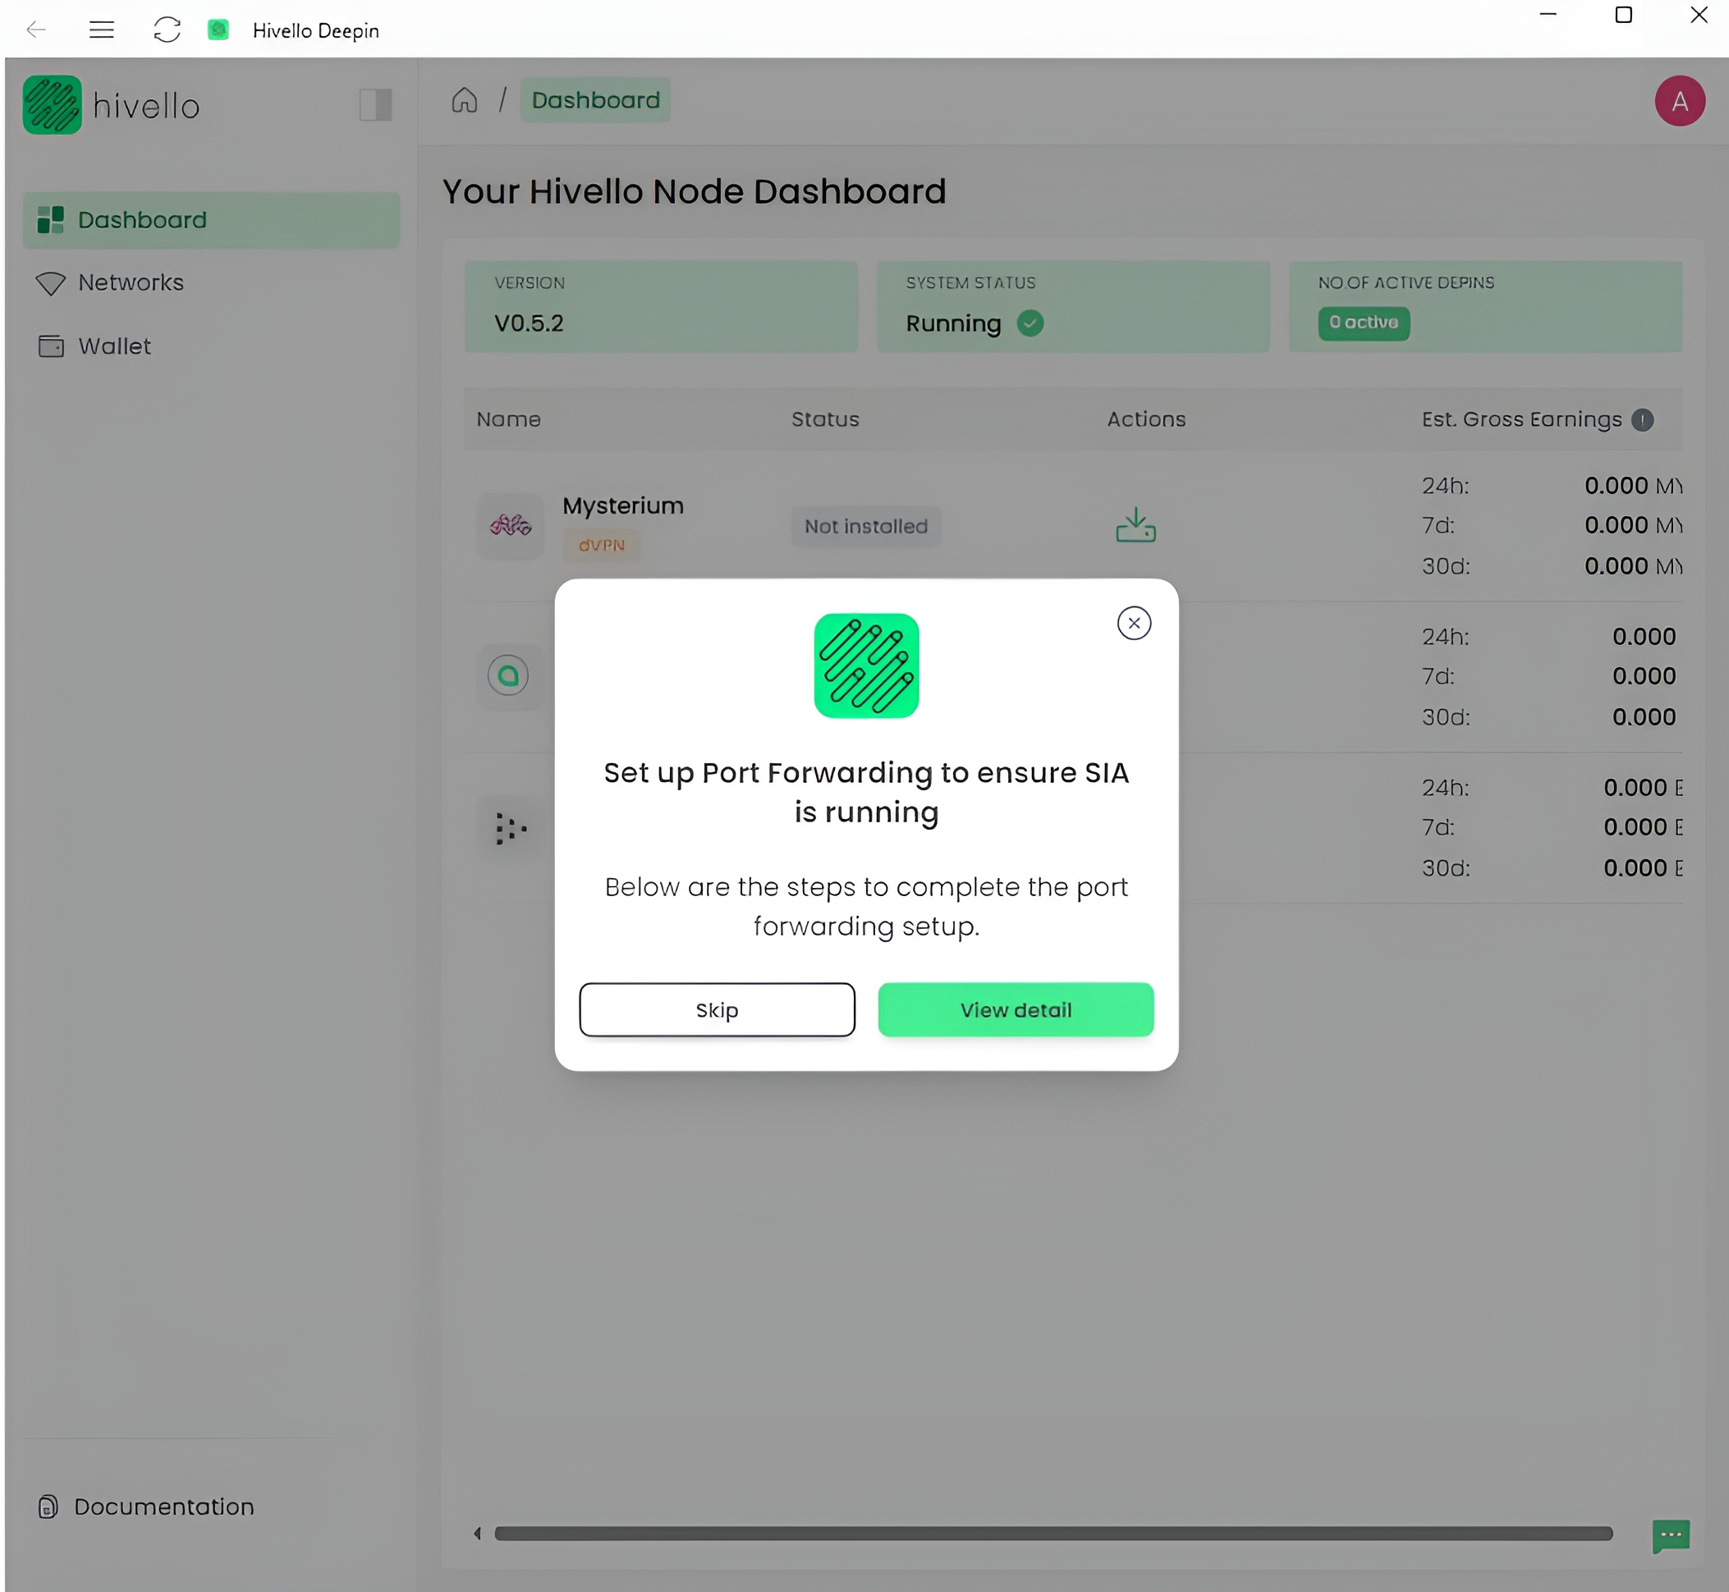Screen dimensions: 1729x1592
Task: Open the chat support bubble
Action: [1671, 1535]
